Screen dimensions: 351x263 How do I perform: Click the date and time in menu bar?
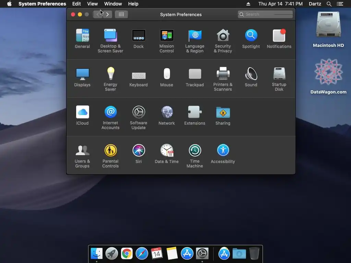click(x=280, y=4)
